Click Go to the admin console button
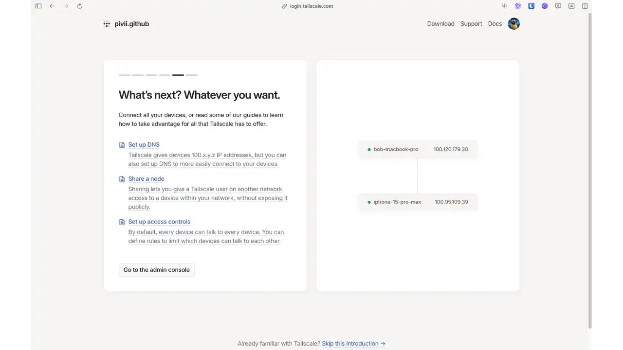 pyautogui.click(x=156, y=270)
